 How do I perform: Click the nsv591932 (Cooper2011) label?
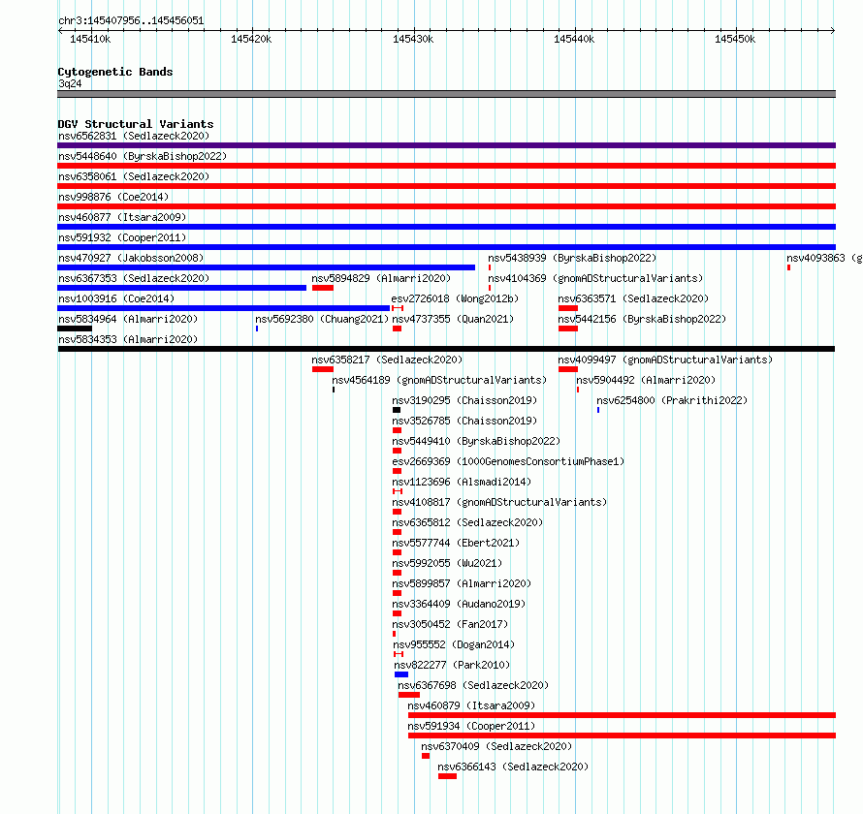coord(122,237)
